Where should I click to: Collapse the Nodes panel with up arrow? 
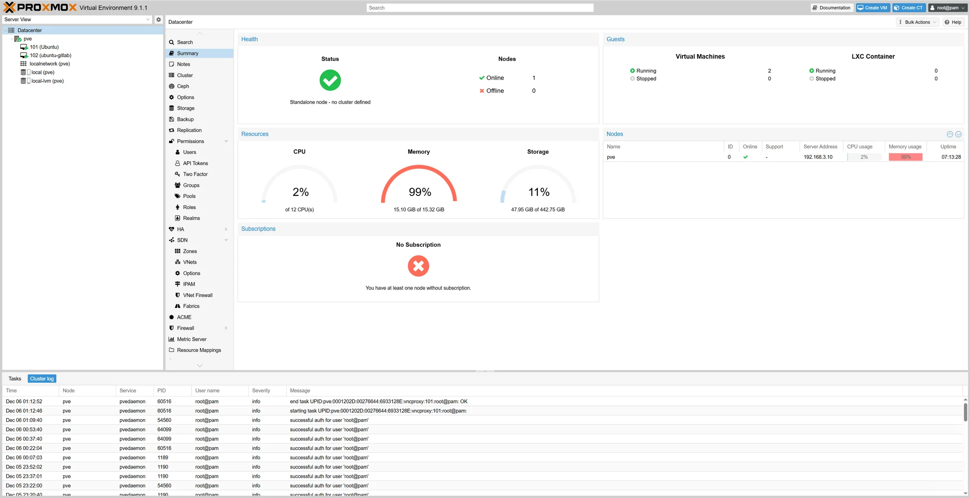(x=950, y=134)
